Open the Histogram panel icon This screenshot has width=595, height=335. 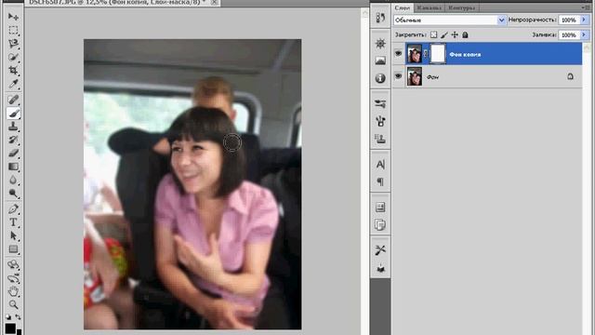click(380, 60)
